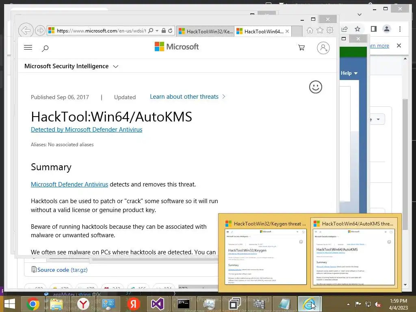
Task: Open Microsoft Defender Antivirus link in Summary
Action: click(69, 184)
